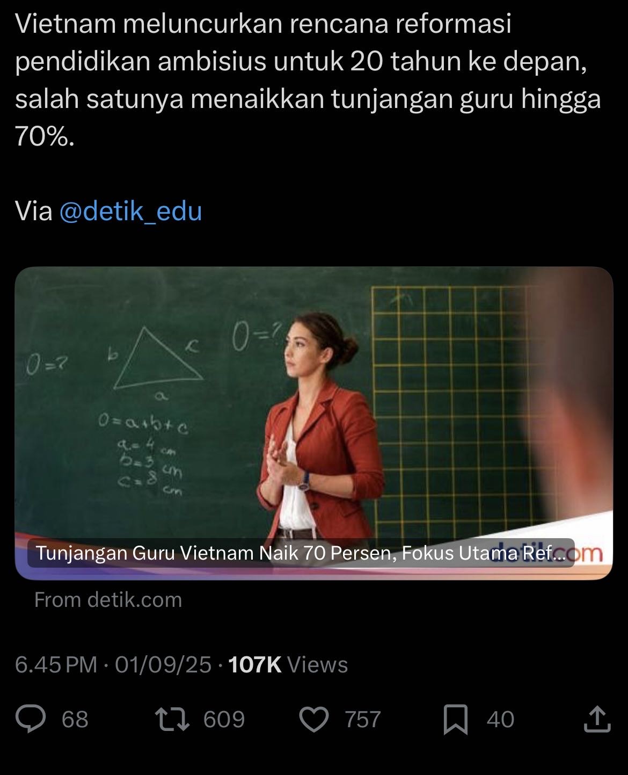This screenshot has height=775, width=628.
Task: Like the tweet with the heart icon
Action: tap(313, 720)
